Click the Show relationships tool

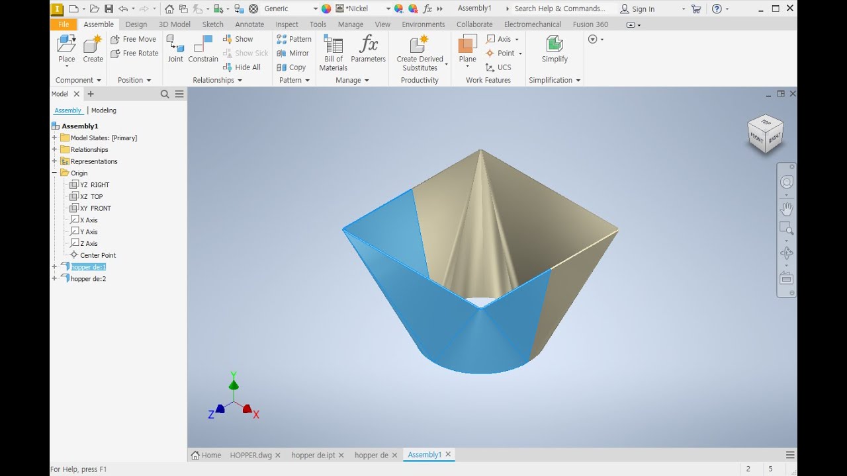point(238,39)
